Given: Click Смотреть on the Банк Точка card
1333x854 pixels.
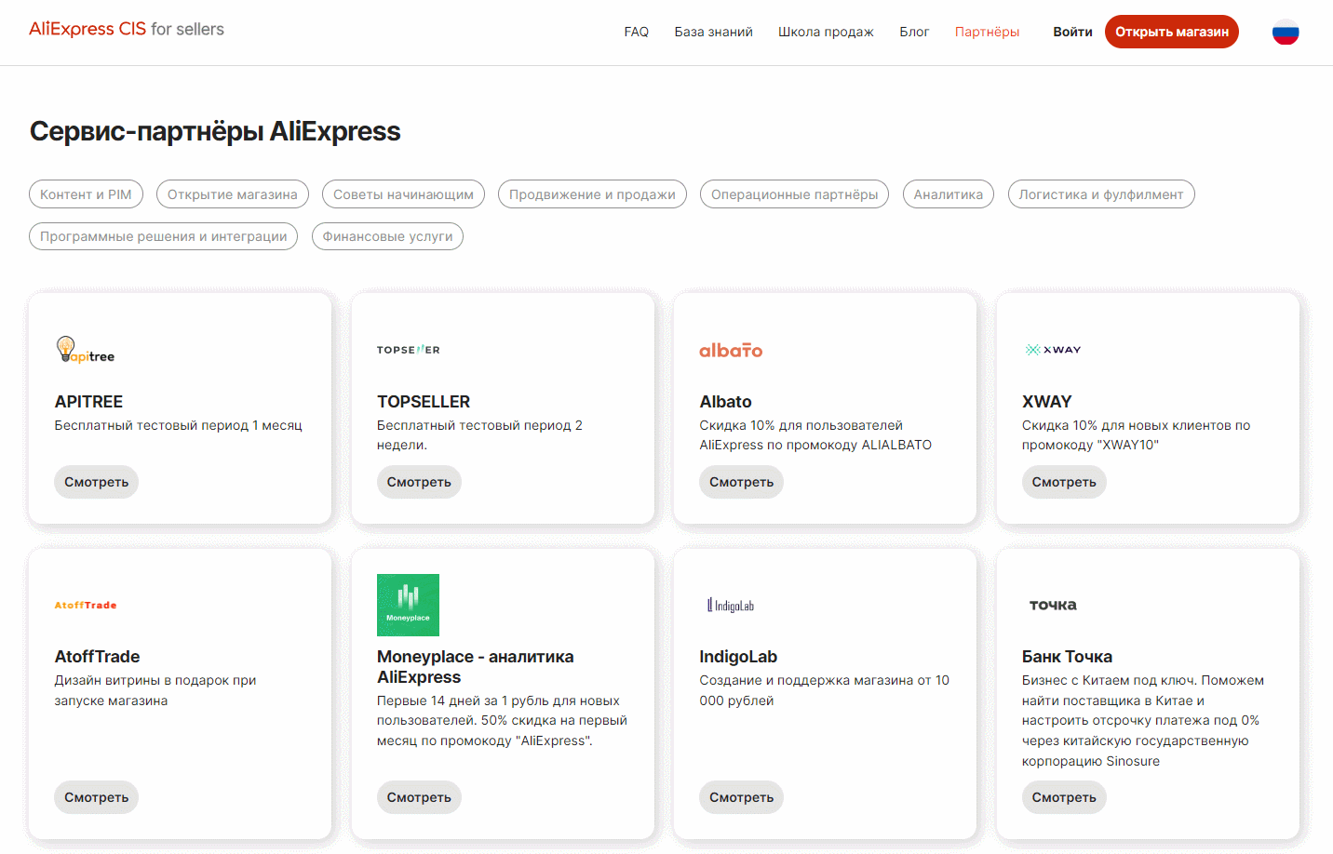Looking at the screenshot, I should (x=1064, y=797).
